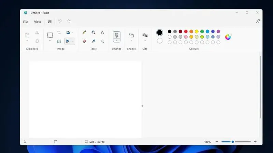The width and height of the screenshot is (273, 153).
Task: Open the Edit colours rainbow wheel
Action: [x=228, y=37]
